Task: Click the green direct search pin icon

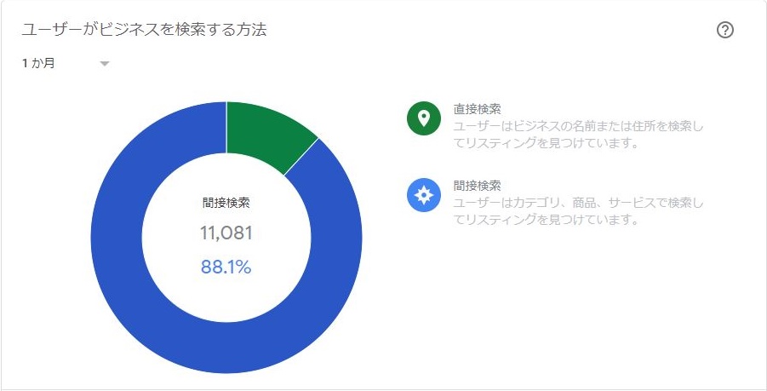Action: coord(424,119)
